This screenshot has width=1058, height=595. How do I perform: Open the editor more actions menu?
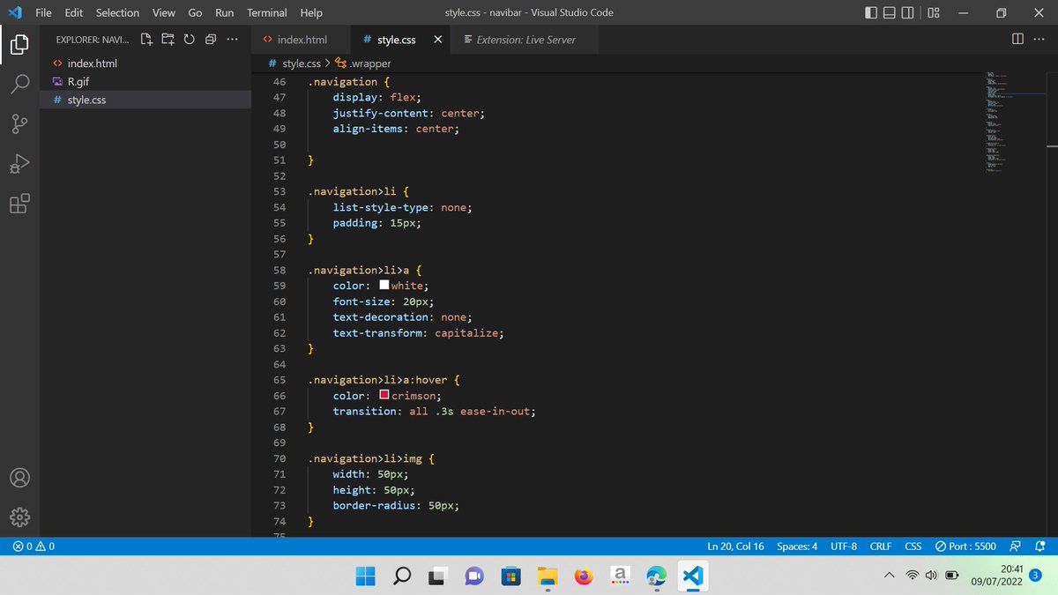pos(1039,39)
